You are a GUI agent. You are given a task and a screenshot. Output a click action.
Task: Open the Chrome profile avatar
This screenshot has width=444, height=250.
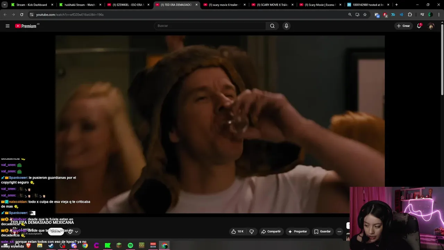tap(430, 15)
